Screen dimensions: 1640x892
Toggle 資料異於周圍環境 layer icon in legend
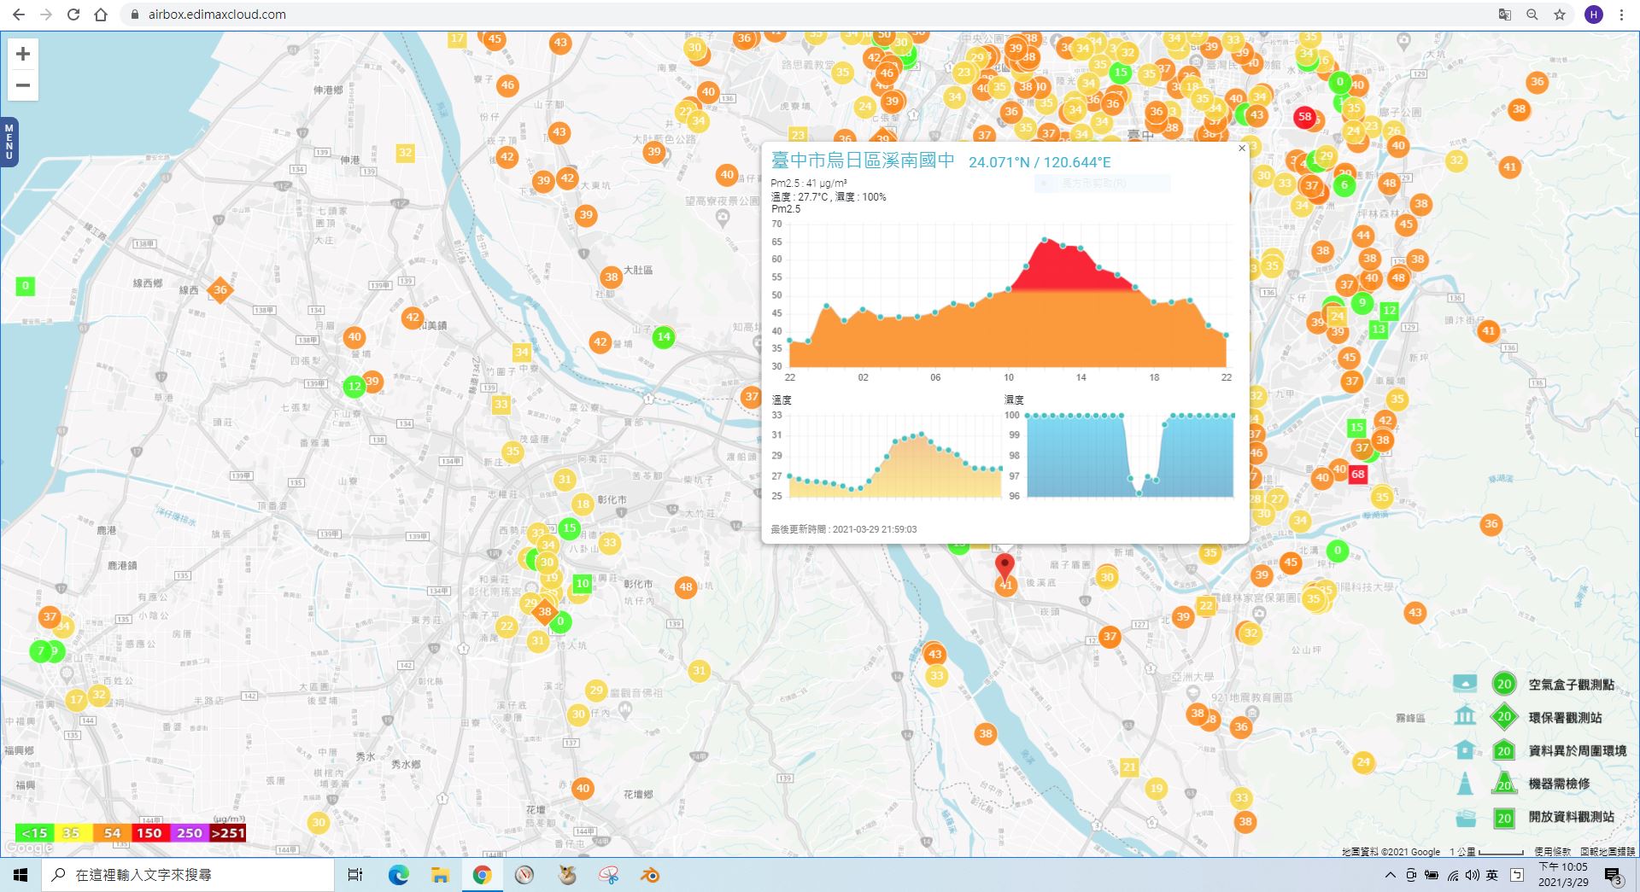pyautogui.click(x=1465, y=750)
